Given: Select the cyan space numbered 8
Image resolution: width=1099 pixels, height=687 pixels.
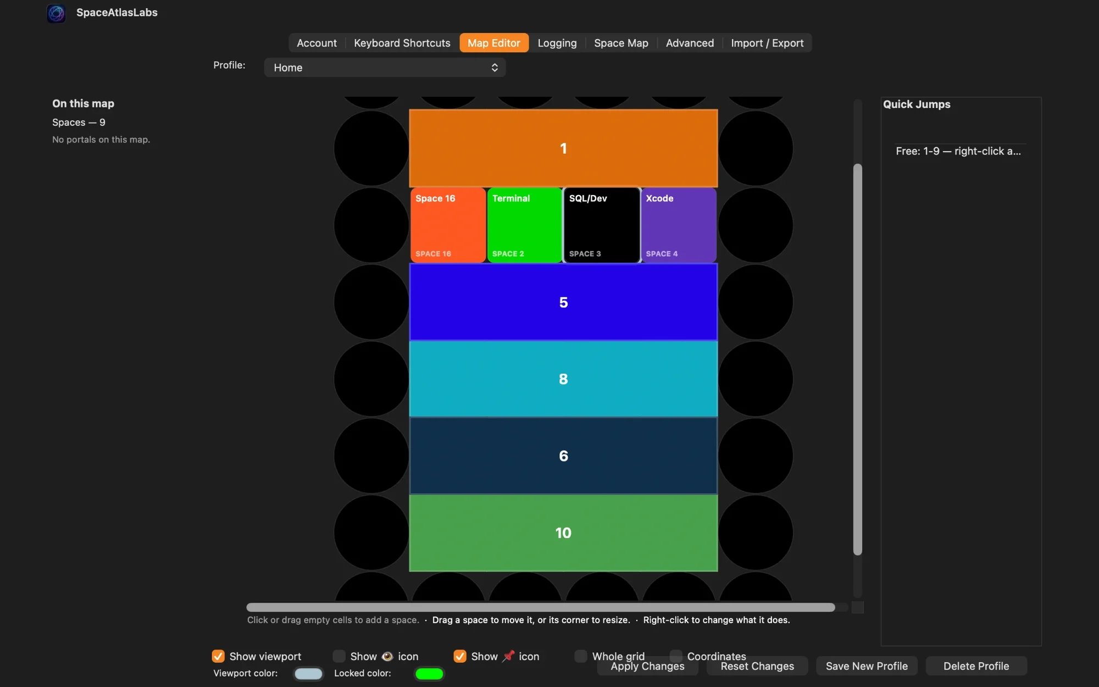Looking at the screenshot, I should (563, 379).
